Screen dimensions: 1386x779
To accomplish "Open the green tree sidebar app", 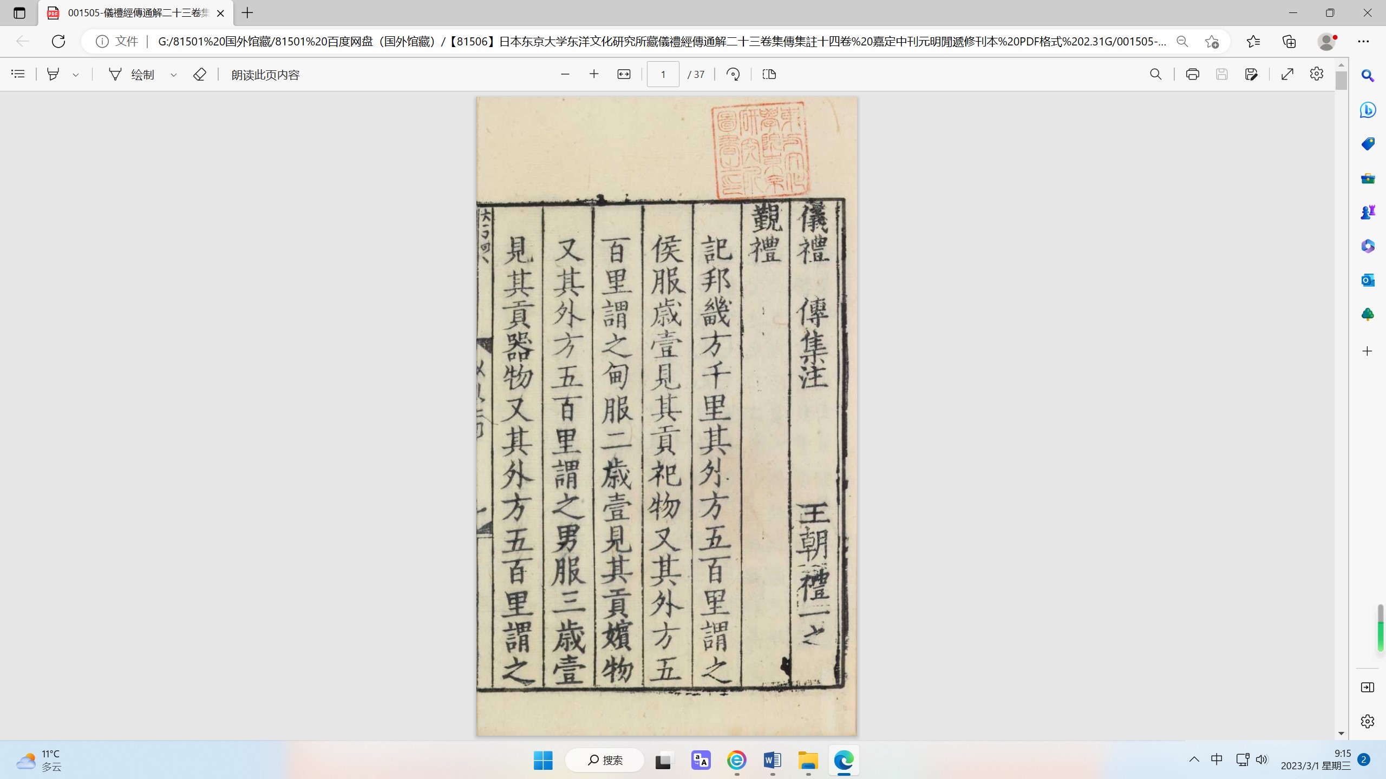I will pos(1368,314).
